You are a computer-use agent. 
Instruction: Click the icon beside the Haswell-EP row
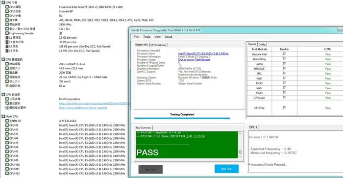(7, 11)
